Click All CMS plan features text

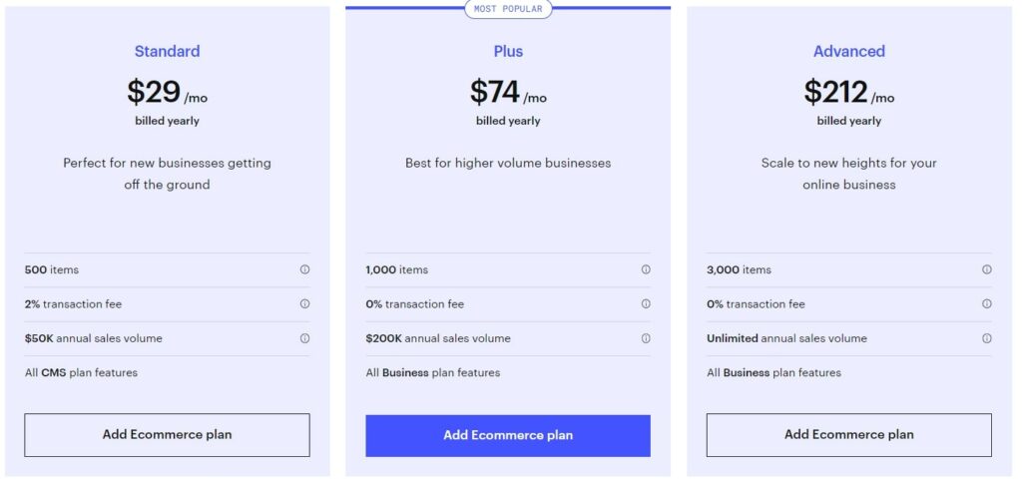[81, 373]
